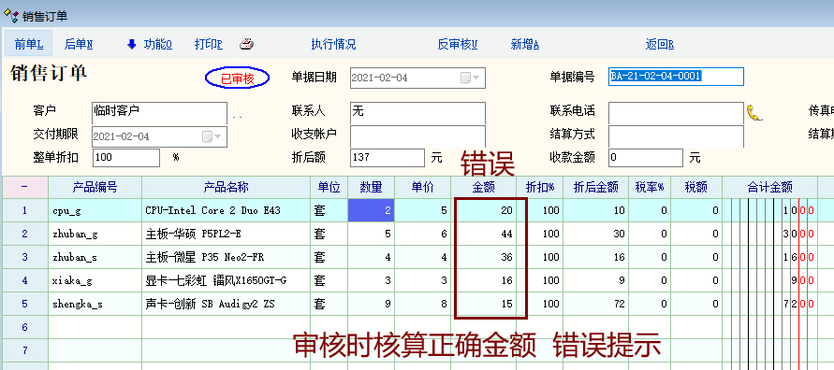Go to next order with 后单
834x370 pixels.
click(x=79, y=44)
